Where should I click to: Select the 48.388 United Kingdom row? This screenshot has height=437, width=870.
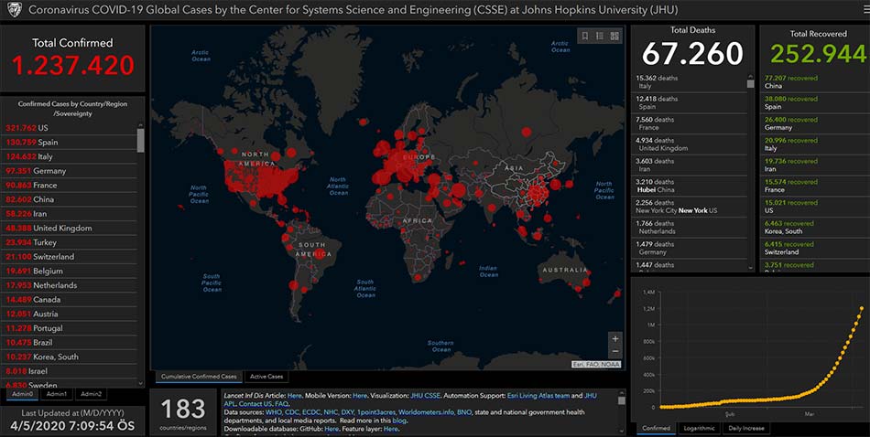click(x=69, y=229)
